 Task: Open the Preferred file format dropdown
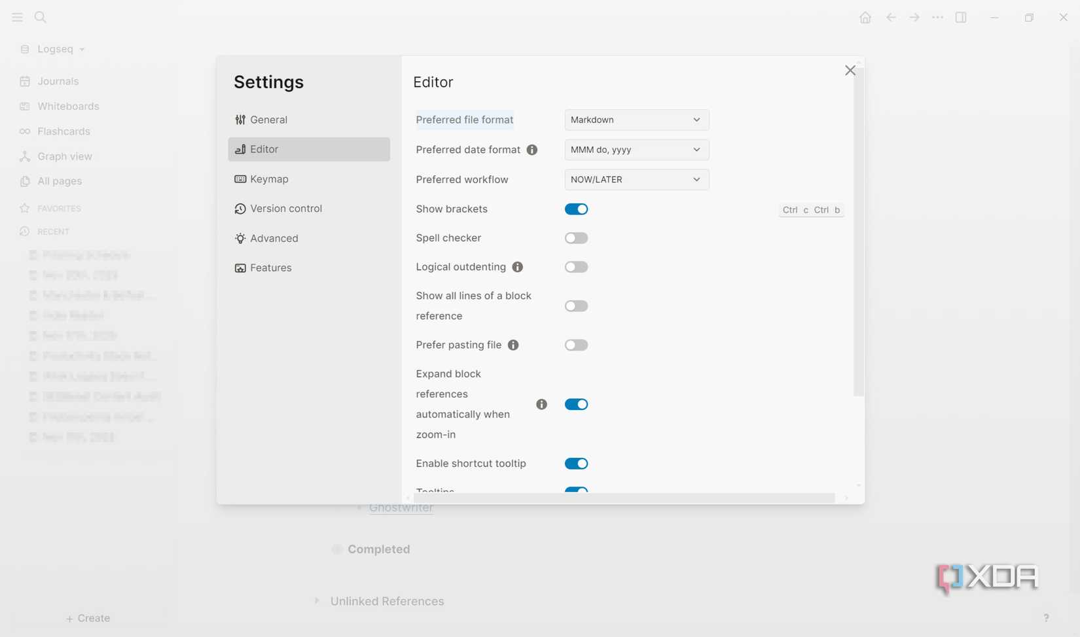(x=636, y=120)
